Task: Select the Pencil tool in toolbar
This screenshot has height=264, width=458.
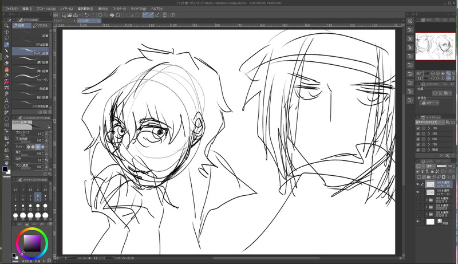Action: pyautogui.click(x=6, y=45)
